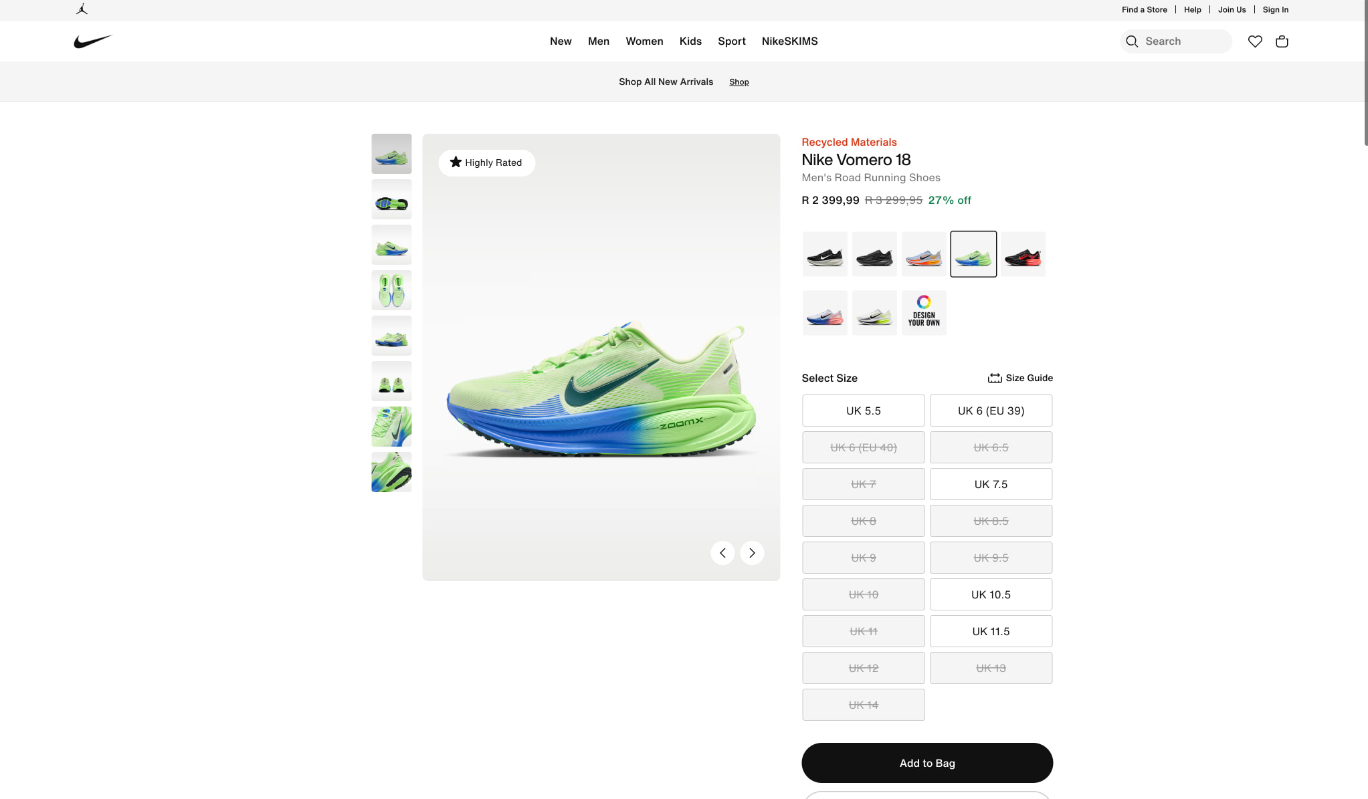Open the Men menu
This screenshot has height=799, width=1368.
(x=599, y=41)
